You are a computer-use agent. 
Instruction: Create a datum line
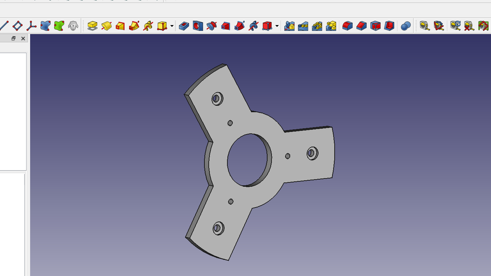tap(4, 26)
